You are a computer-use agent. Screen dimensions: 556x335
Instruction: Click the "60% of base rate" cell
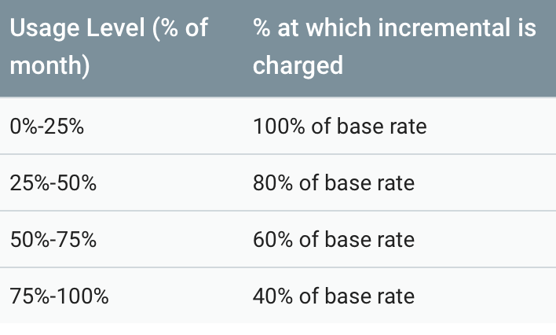(334, 240)
